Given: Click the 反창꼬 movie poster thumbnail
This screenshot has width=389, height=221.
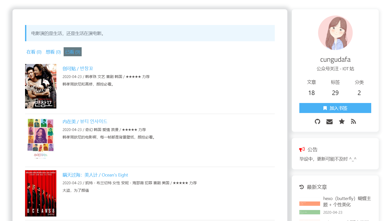Looking at the screenshot, I should (40, 86).
